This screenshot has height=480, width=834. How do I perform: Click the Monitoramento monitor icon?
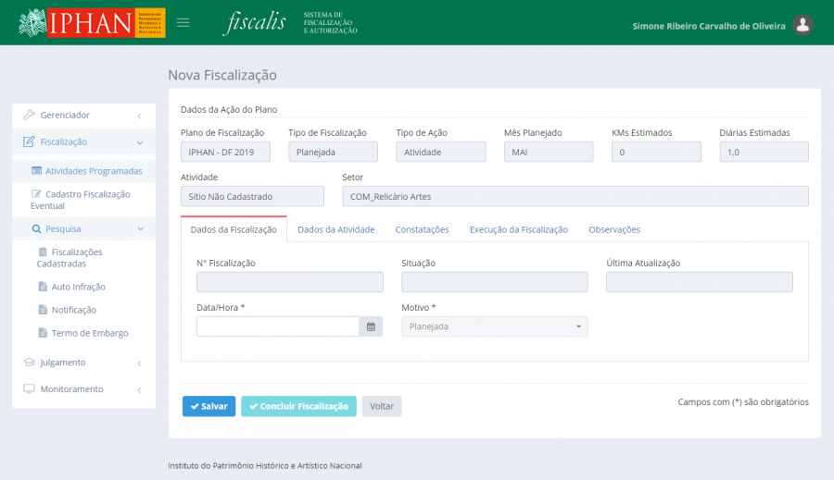[29, 389]
